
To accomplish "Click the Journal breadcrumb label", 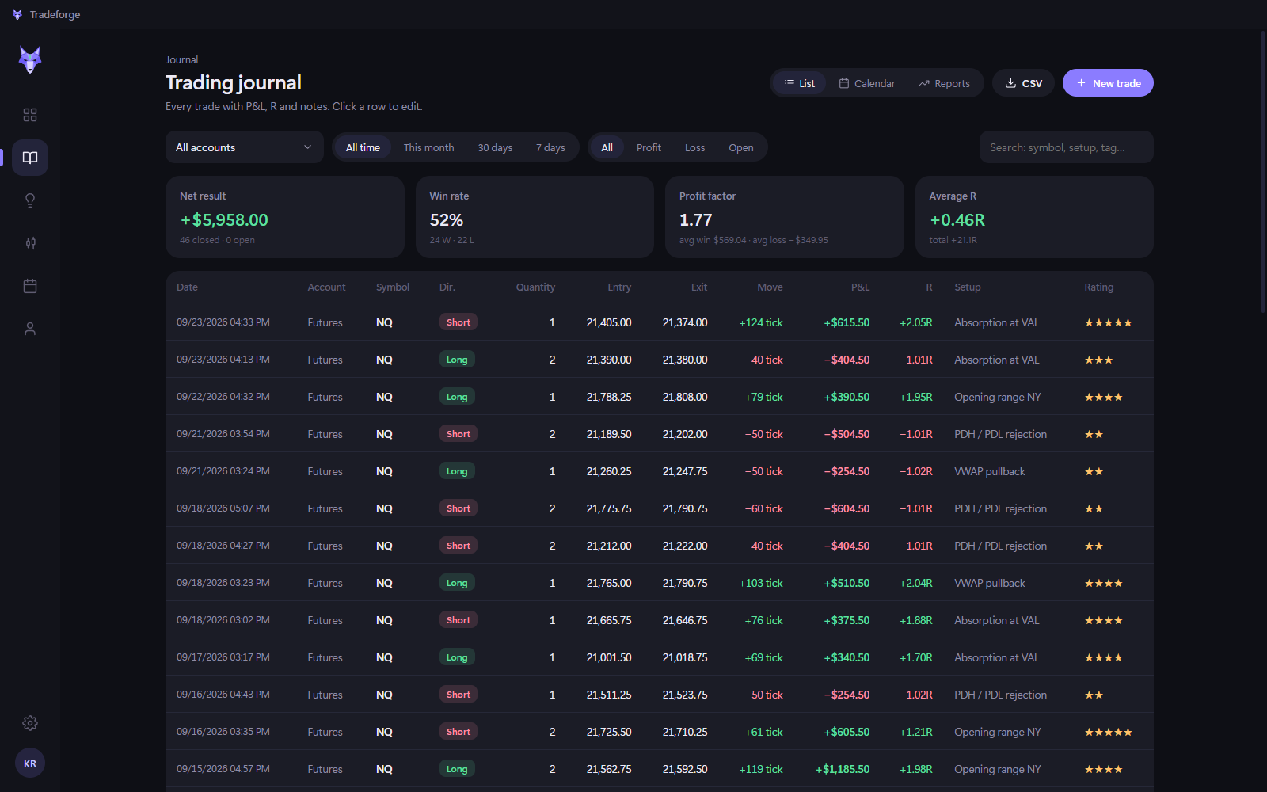I will (181, 60).
